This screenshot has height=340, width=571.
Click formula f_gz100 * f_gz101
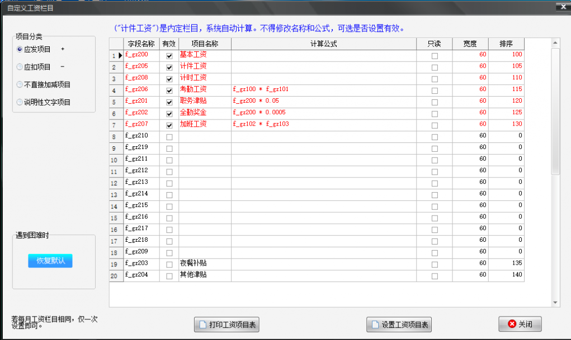tap(261, 89)
